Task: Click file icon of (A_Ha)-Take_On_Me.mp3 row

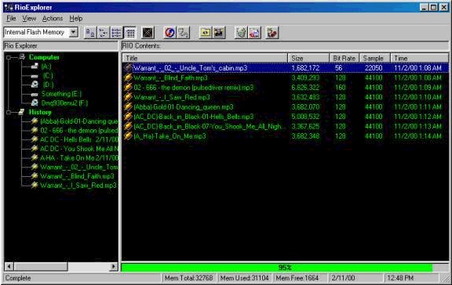Action: 128,136
